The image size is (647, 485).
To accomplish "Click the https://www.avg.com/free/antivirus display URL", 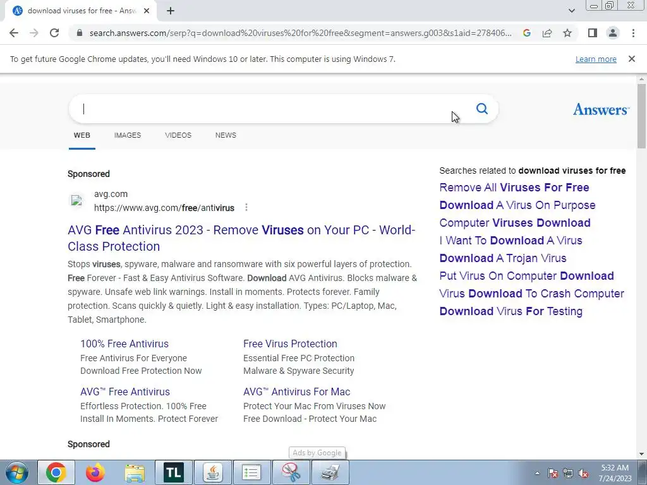I will 164,208.
